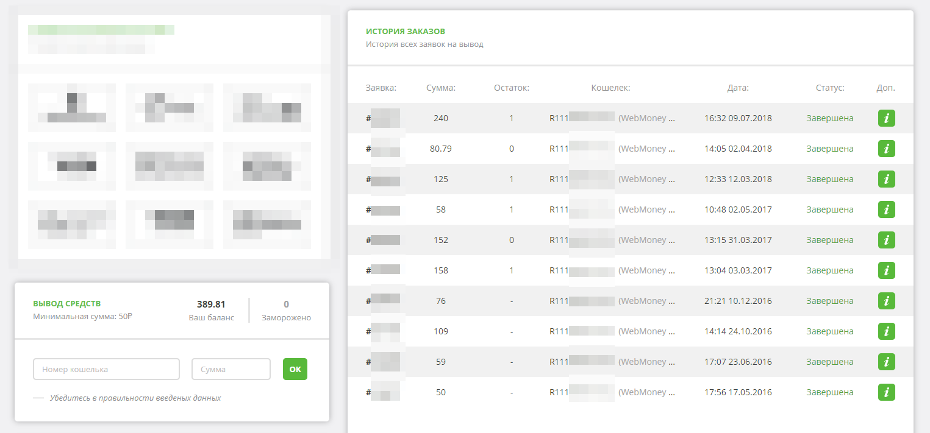The width and height of the screenshot is (930, 433).
Task: Click info icon for 03.03.2017 order
Action: pyautogui.click(x=886, y=270)
